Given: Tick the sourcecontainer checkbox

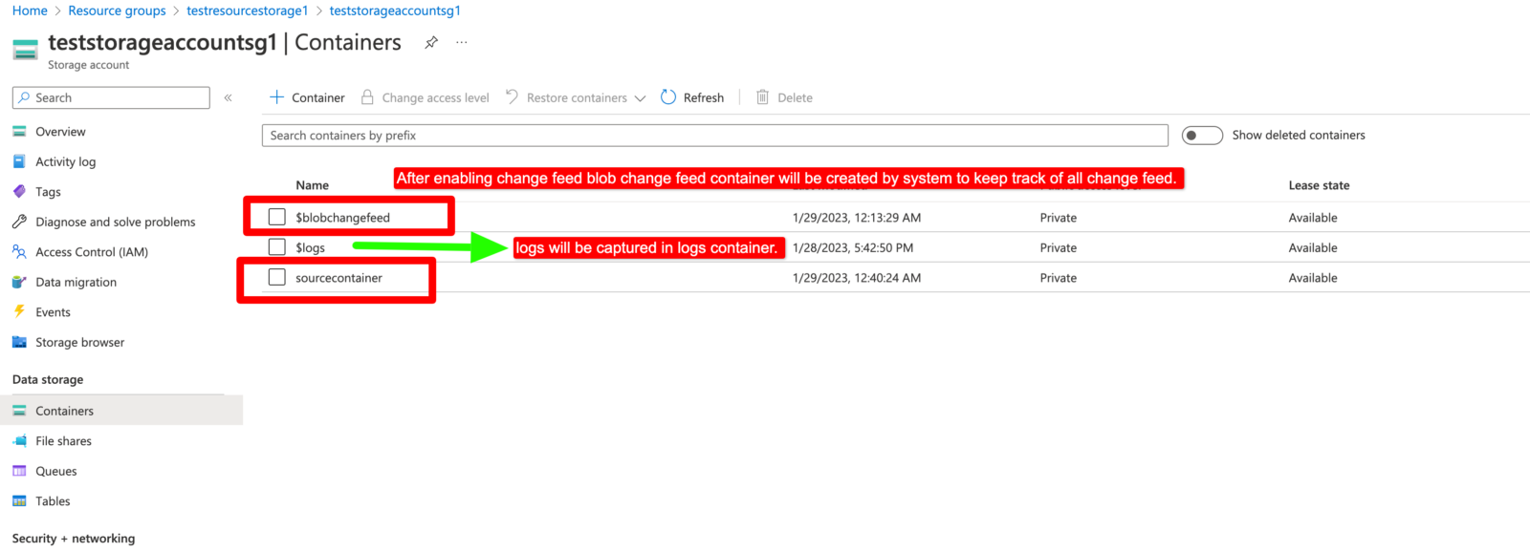Looking at the screenshot, I should [x=277, y=277].
